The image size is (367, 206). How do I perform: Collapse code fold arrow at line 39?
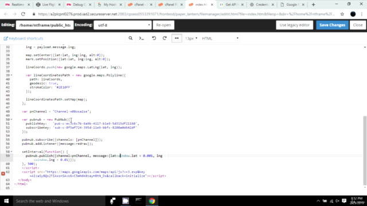coord(11,75)
